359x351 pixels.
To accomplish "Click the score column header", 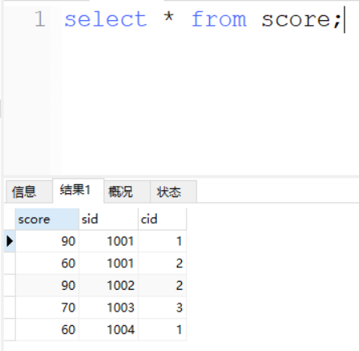I will pyautogui.click(x=47, y=219).
